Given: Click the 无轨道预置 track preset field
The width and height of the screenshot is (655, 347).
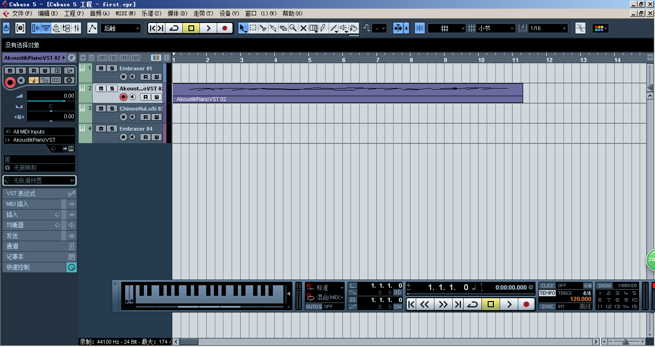Looking at the screenshot, I should (x=39, y=180).
